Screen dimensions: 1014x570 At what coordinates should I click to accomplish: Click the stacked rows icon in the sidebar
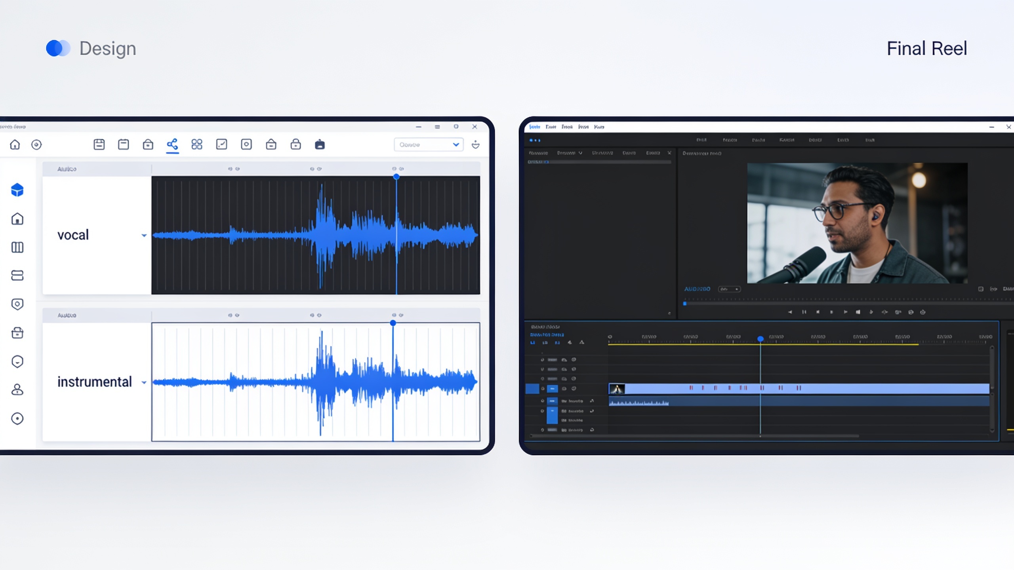click(x=17, y=275)
